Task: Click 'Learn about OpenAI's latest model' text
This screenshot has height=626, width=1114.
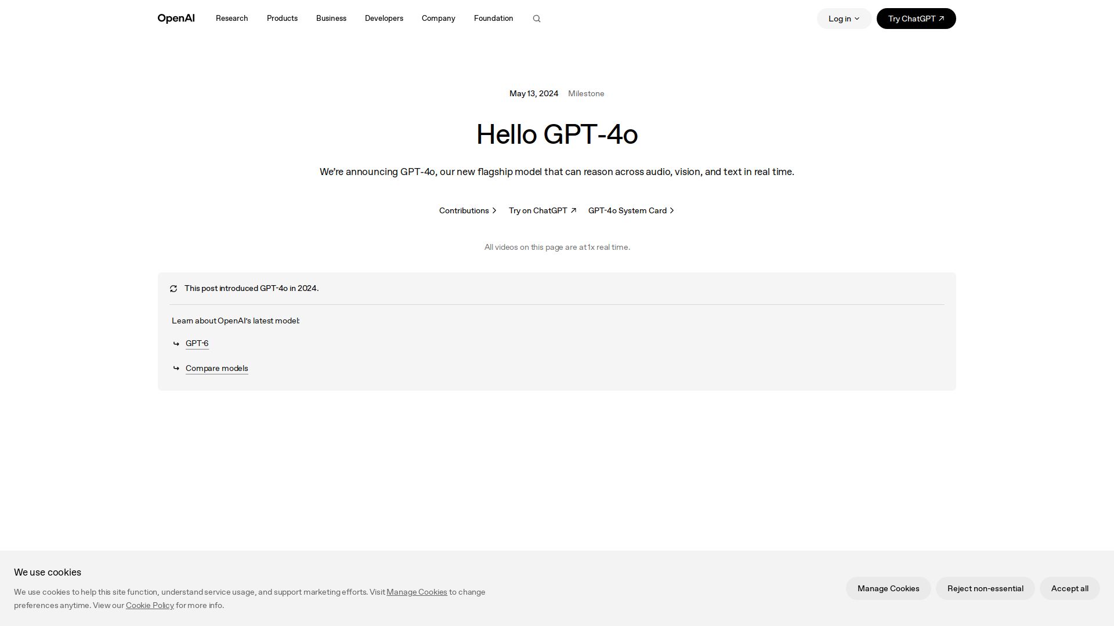Action: pyautogui.click(x=236, y=321)
